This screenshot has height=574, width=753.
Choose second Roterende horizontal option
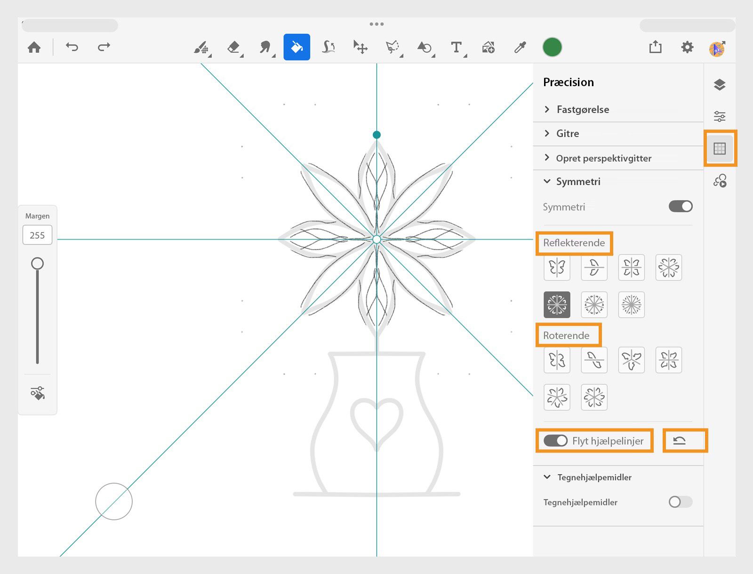(x=594, y=360)
